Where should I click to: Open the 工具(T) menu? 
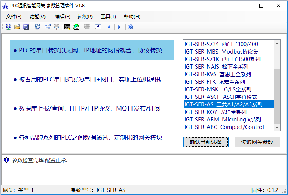108,17
